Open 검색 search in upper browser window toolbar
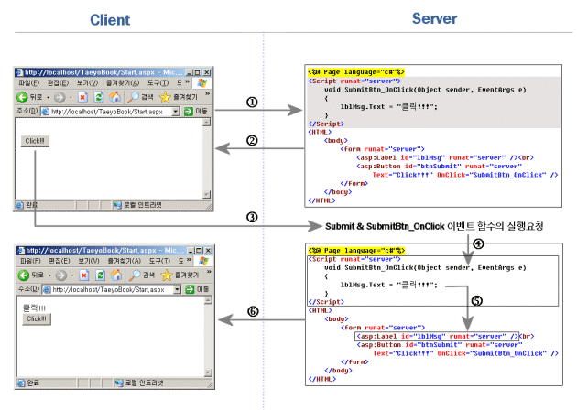Viewport: 577px width, 410px height. (x=140, y=97)
